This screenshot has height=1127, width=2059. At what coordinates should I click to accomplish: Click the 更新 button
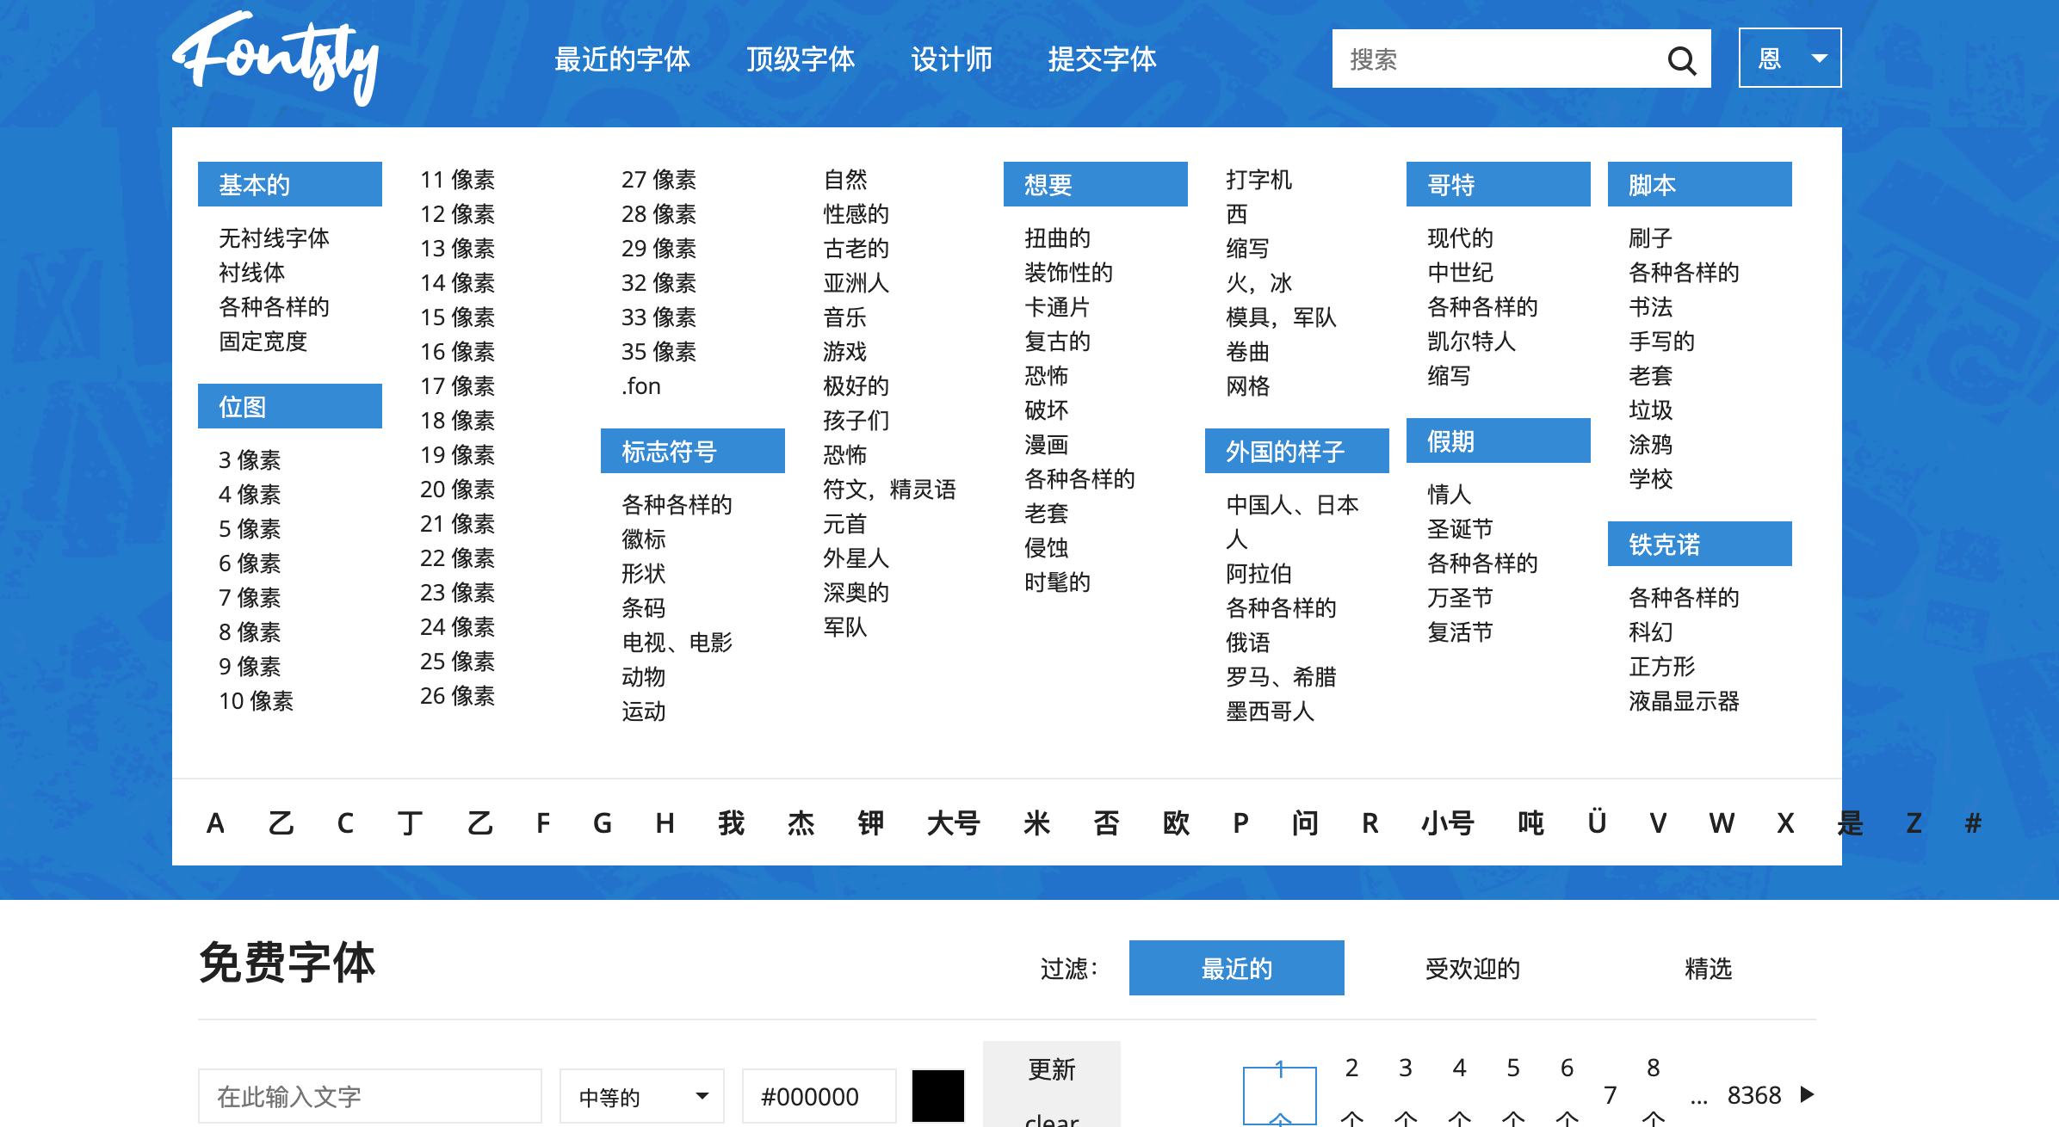[1051, 1069]
